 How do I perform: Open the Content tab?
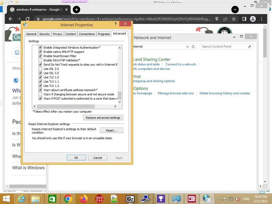pos(71,34)
